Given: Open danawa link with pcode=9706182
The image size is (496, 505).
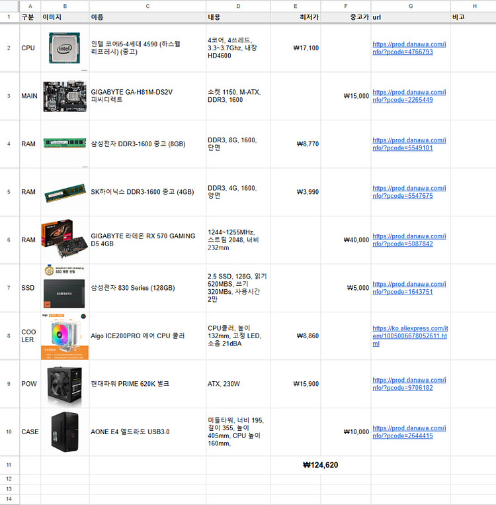Looking at the screenshot, I should pyautogui.click(x=409, y=384).
